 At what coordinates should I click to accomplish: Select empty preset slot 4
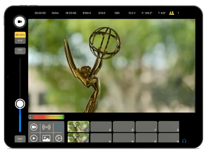[101, 138]
